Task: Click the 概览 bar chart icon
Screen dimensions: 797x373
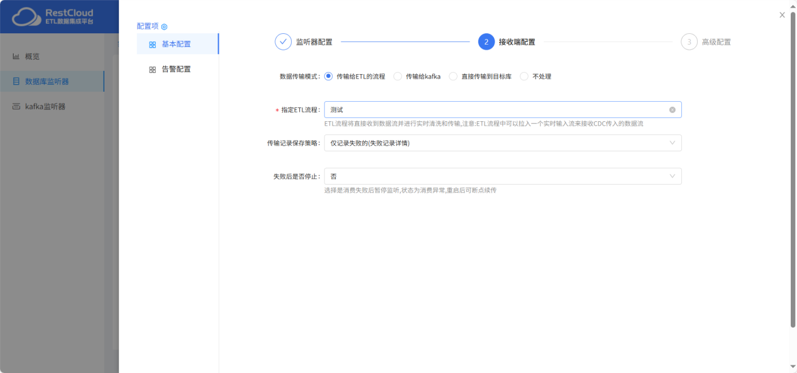Action: pyautogui.click(x=16, y=57)
